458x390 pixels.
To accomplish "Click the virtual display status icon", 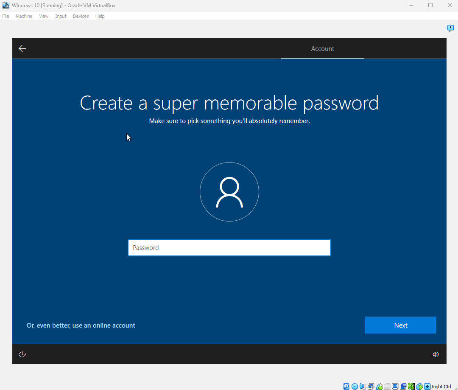I will 395,387.
